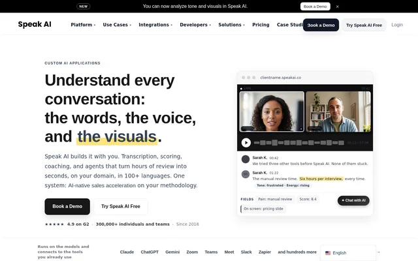
Task: Dismiss the announcement banner with the X icon
Action: pyautogui.click(x=337, y=7)
